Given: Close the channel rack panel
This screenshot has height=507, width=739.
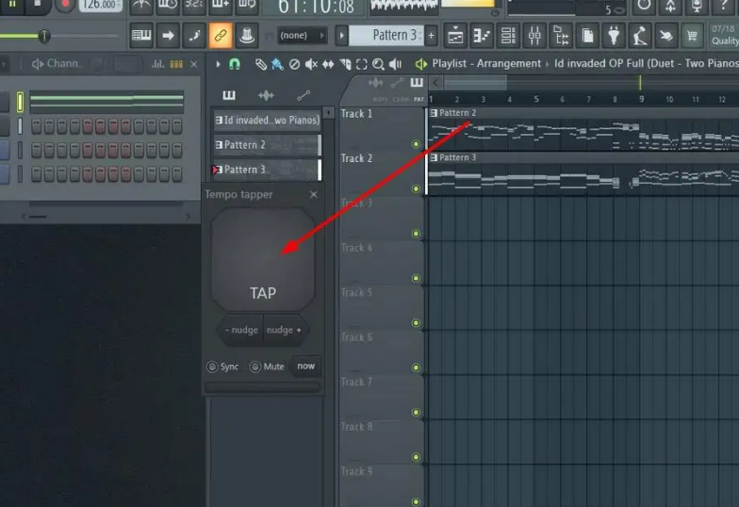Looking at the screenshot, I should coord(194,64).
